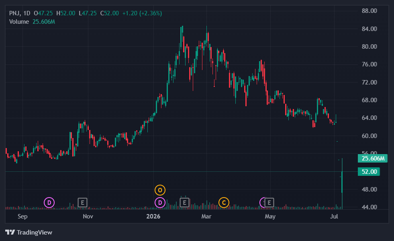Click the orange O marker above 2026

tap(160, 190)
